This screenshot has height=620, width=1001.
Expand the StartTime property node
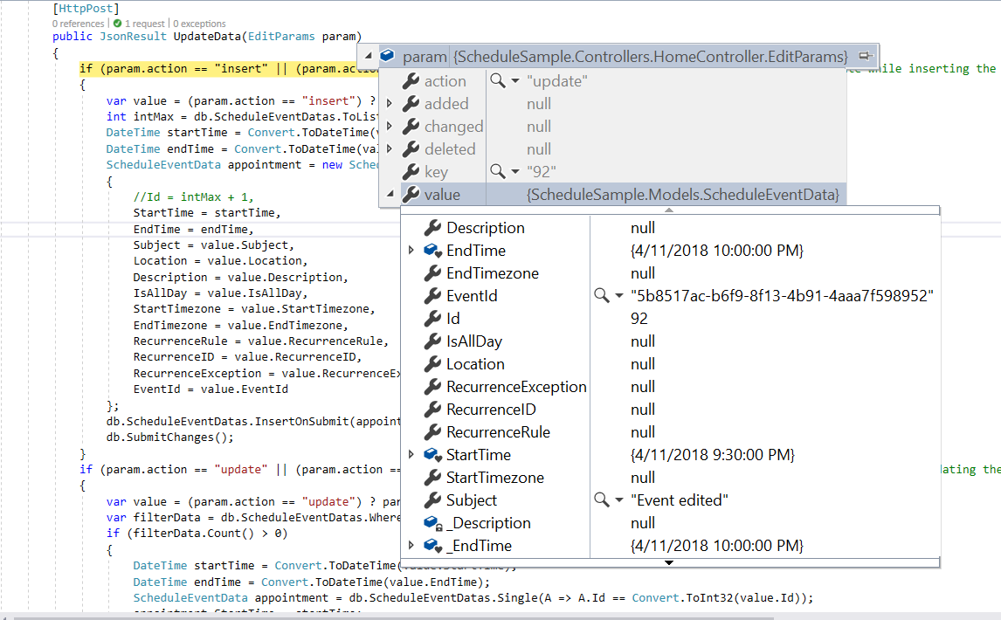tap(411, 455)
